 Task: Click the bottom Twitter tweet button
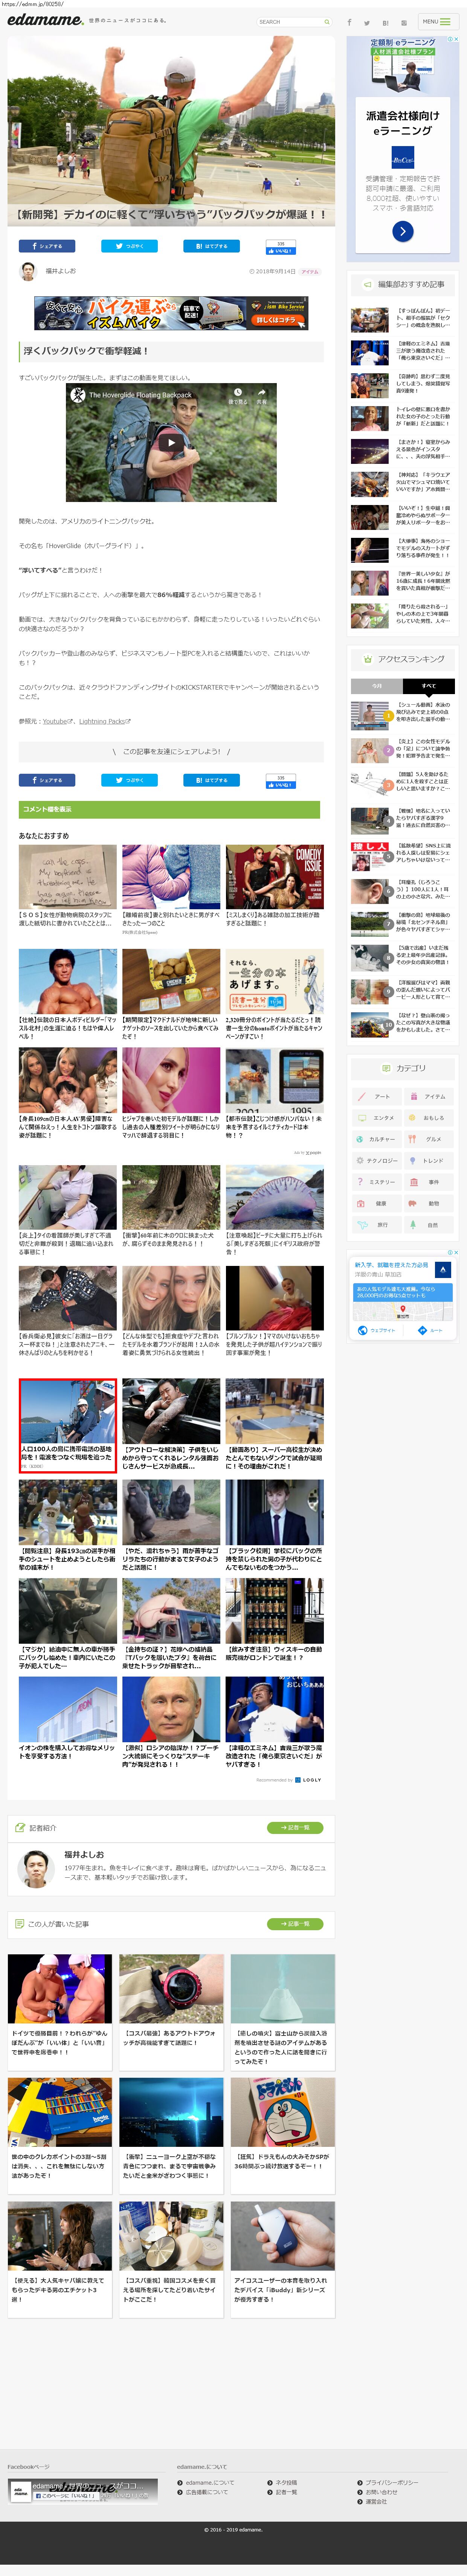coord(129,780)
